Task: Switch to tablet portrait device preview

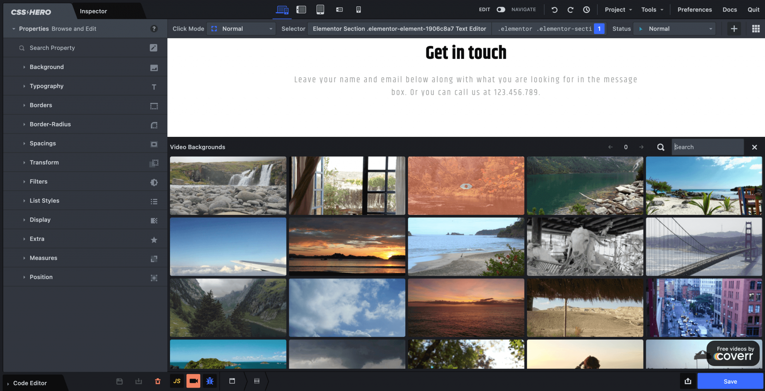Action: click(x=320, y=10)
